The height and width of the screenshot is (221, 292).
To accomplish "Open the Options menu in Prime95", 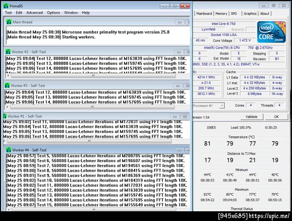I will [54, 13].
